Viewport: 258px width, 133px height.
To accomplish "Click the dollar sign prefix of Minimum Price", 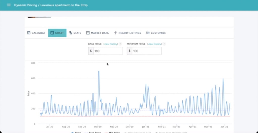I will [130, 51].
